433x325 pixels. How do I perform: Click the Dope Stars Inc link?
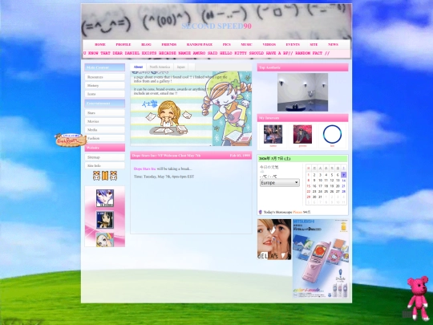[144, 169]
